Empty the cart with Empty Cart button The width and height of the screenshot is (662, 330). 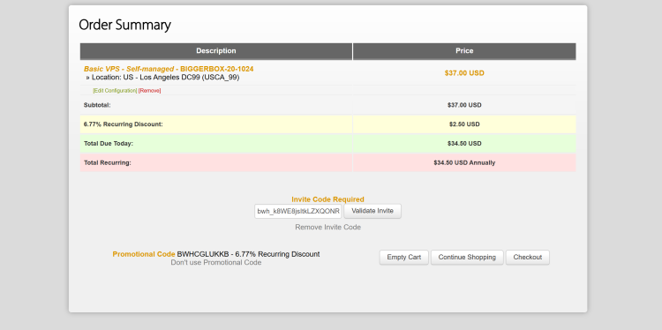pos(404,258)
